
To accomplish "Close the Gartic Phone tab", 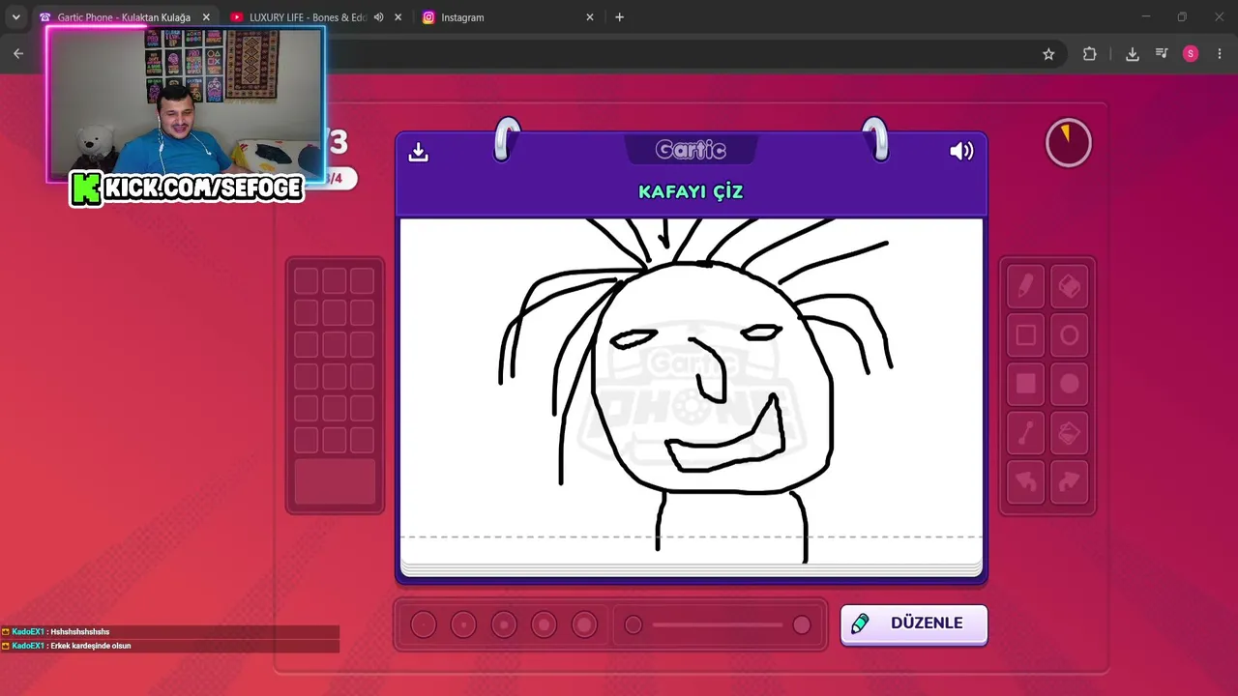I will [206, 17].
